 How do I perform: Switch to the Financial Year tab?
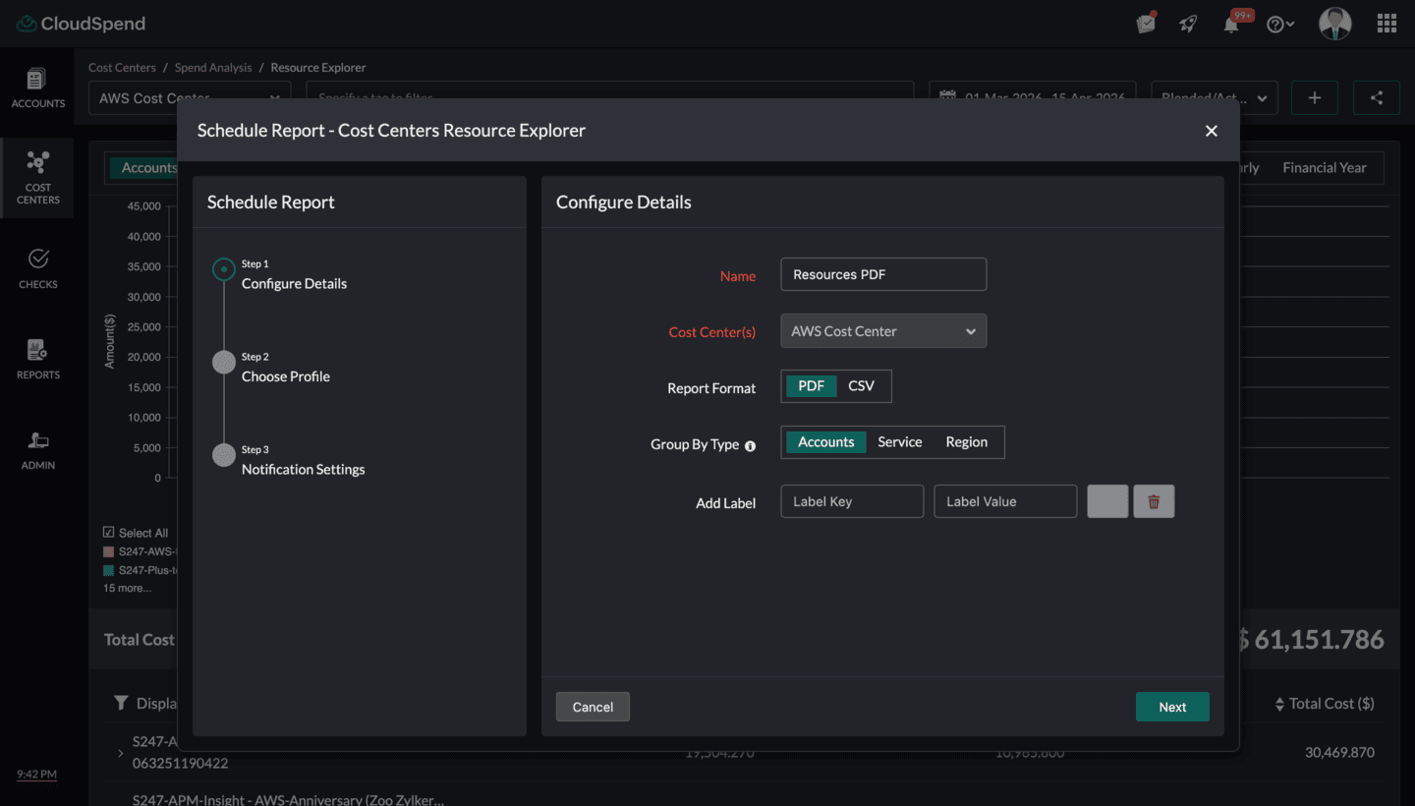pyautogui.click(x=1324, y=168)
